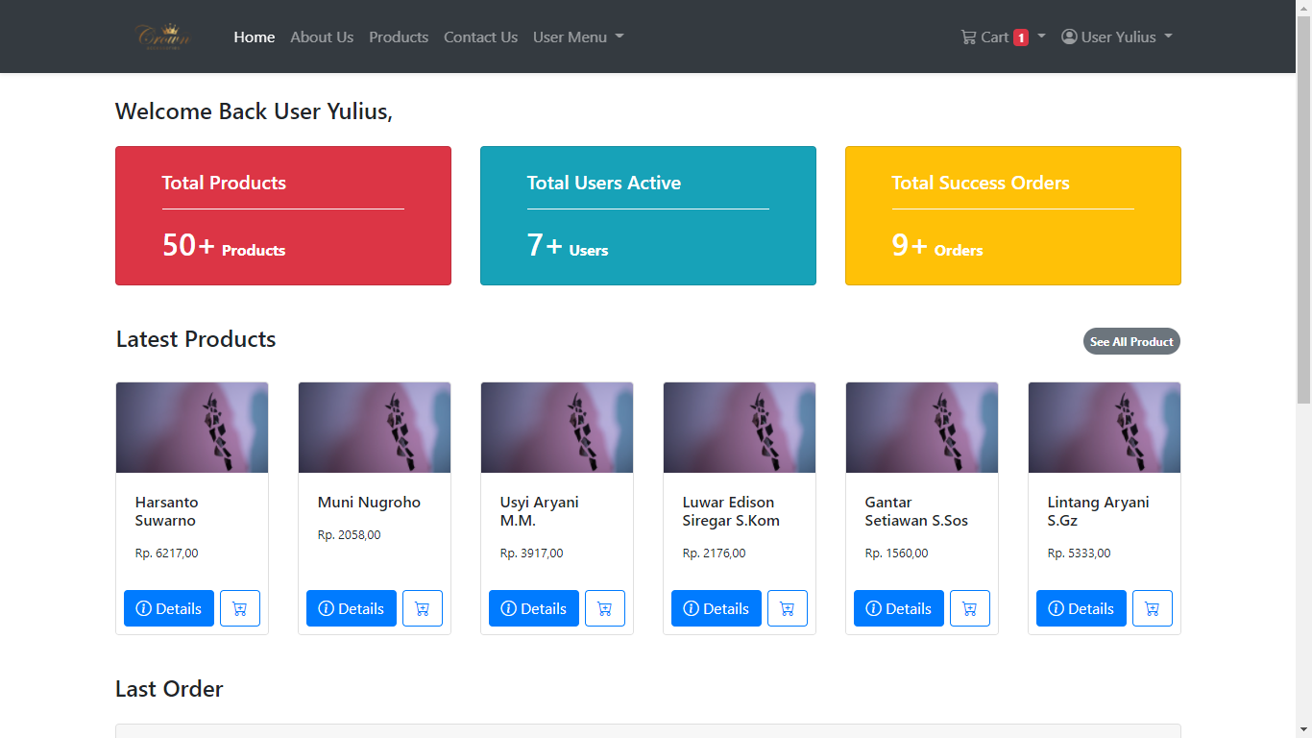Viewport: 1312px width, 738px height.
Task: Click the red cart count badge
Action: tap(1021, 37)
